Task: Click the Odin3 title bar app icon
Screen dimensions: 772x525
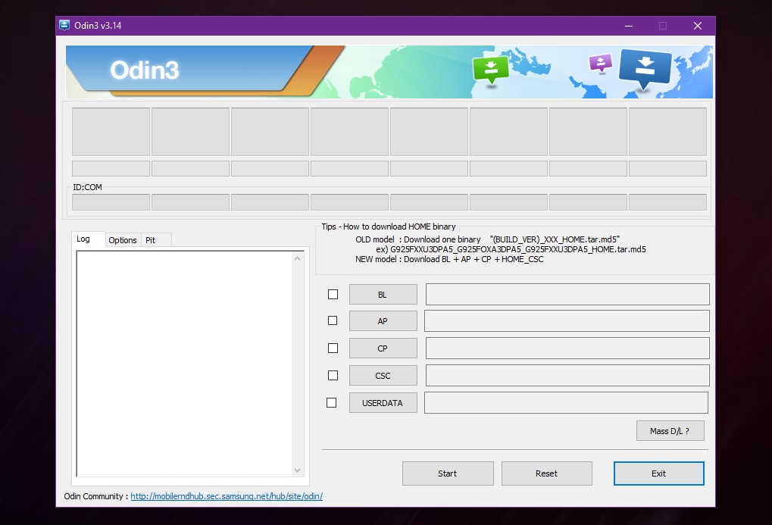Action: pyautogui.click(x=64, y=25)
